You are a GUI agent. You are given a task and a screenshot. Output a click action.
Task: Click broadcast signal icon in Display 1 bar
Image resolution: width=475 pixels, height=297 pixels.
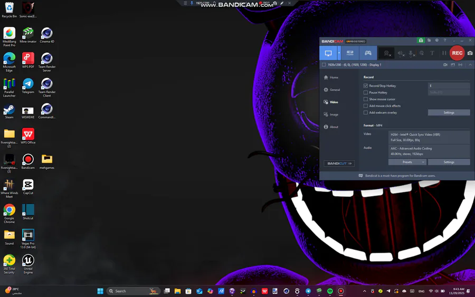tap(460, 65)
